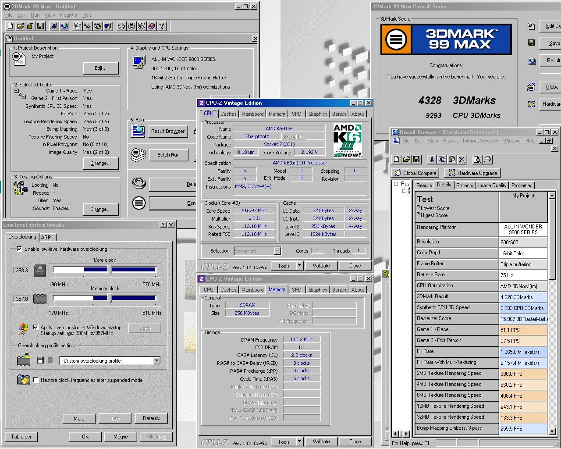Image resolution: width=561 pixels, height=449 pixels.
Task: Click Change... button under Selected Tests
Action: click(x=100, y=163)
